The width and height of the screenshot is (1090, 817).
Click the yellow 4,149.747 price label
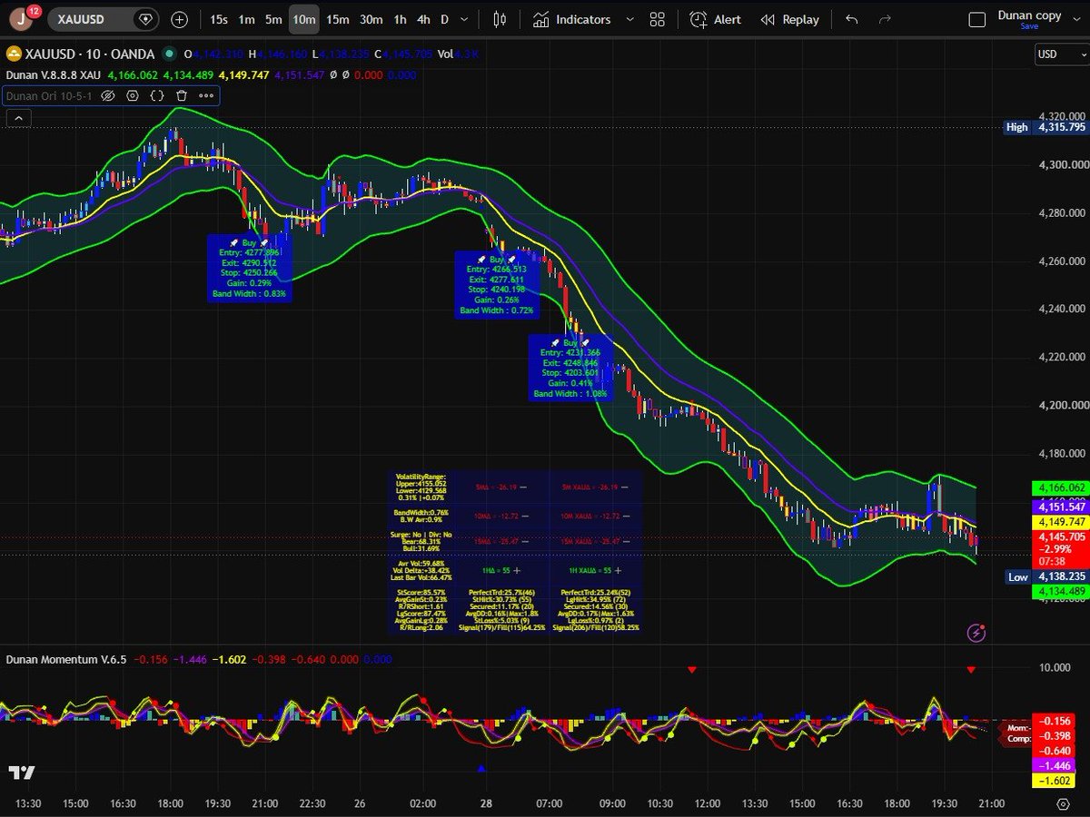(x=1061, y=522)
